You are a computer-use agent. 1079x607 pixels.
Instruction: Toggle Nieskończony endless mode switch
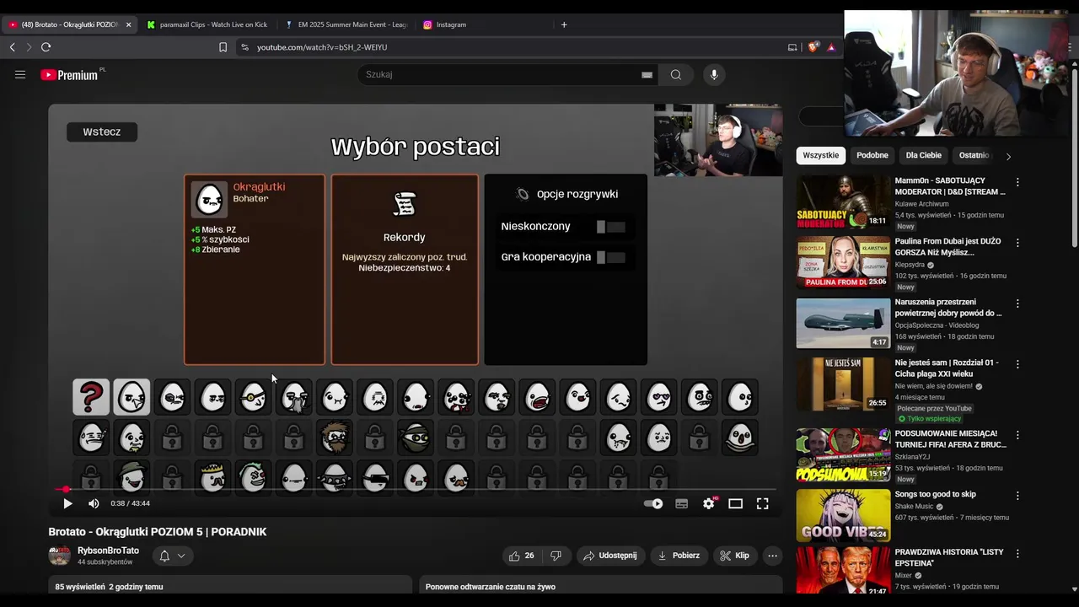pyautogui.click(x=611, y=227)
